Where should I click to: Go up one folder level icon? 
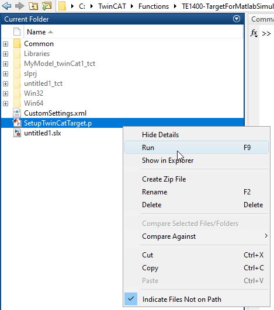click(x=33, y=6)
